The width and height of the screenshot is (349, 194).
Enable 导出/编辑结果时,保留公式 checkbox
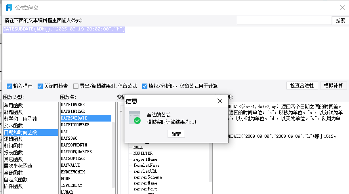coord(76,86)
